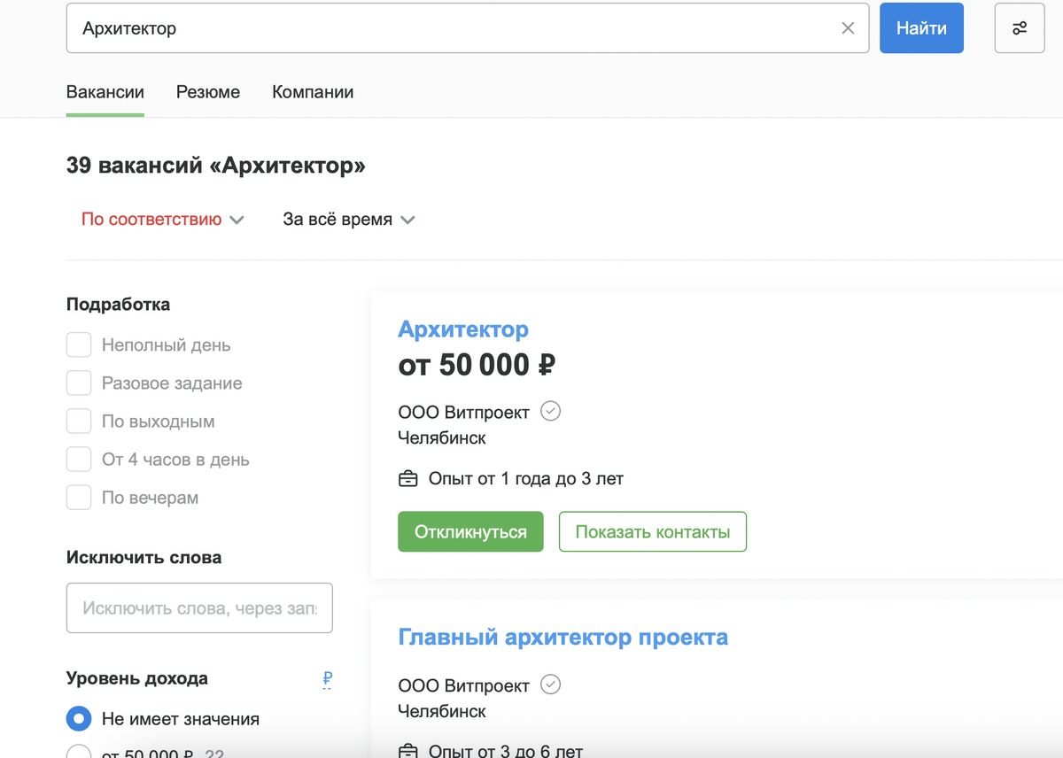Check the По выходным filter option
The image size is (1063, 758).
pos(79,421)
